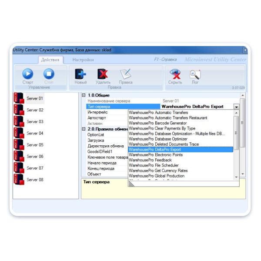Click the dropdown resize grip corner
This screenshot has width=261, height=261.
131,184
